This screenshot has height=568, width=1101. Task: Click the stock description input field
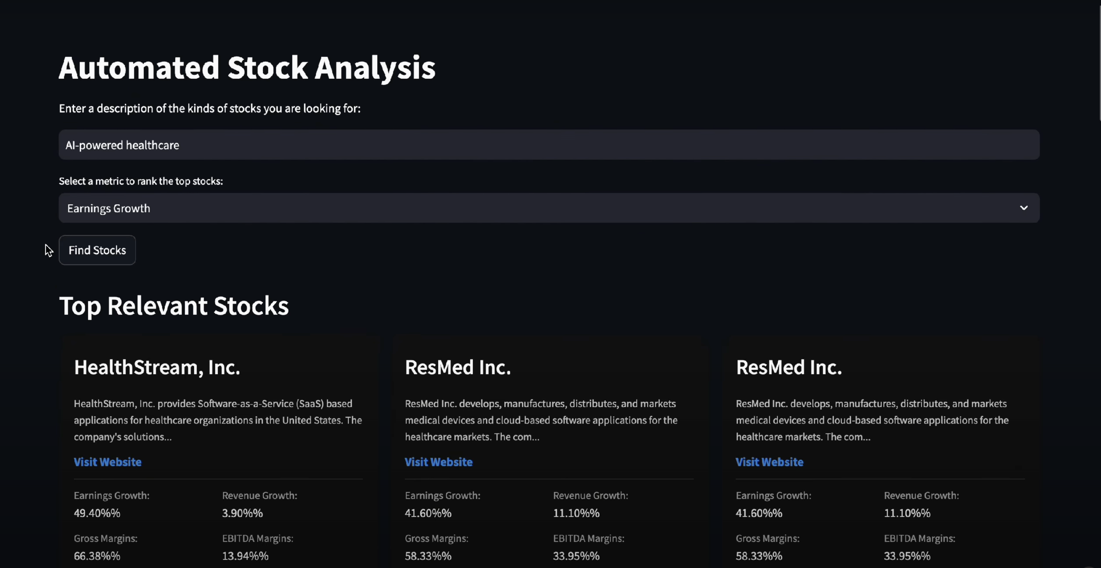pyautogui.click(x=549, y=145)
